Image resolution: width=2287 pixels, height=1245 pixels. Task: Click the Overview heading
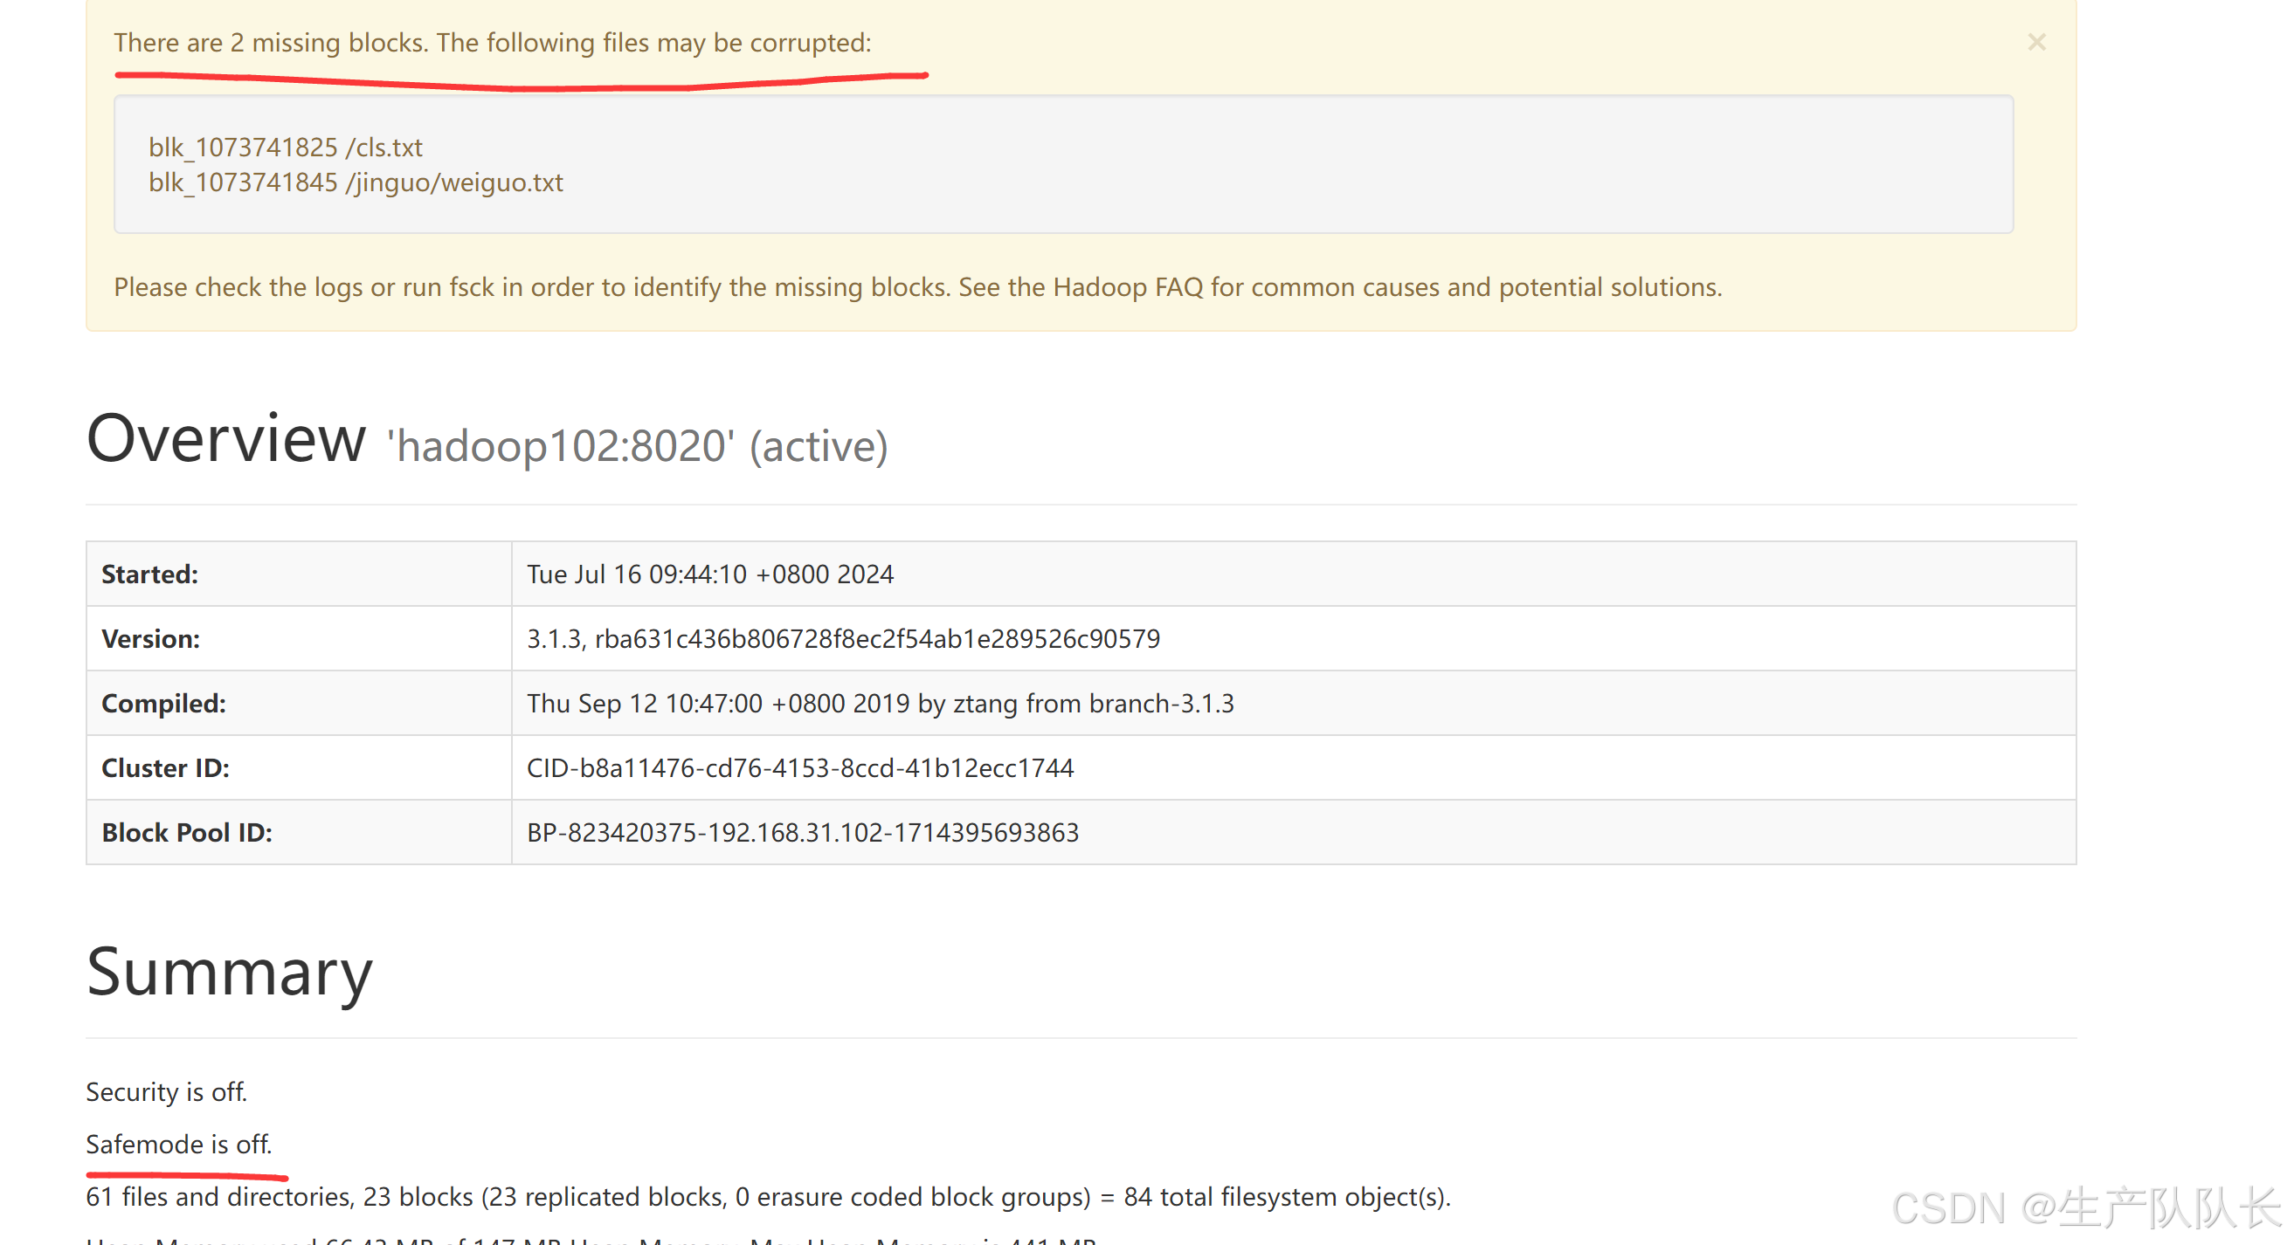(x=226, y=438)
